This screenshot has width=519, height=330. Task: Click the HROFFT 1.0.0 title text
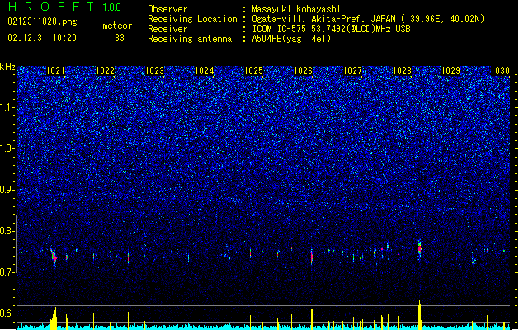65,7
